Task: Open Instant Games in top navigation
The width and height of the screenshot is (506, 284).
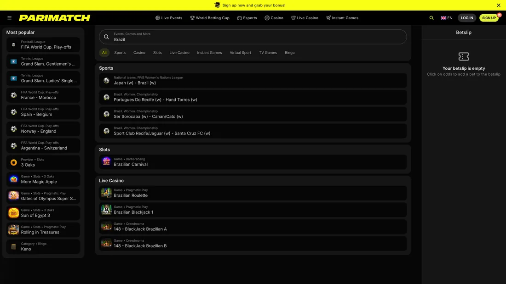Action: click(x=342, y=18)
